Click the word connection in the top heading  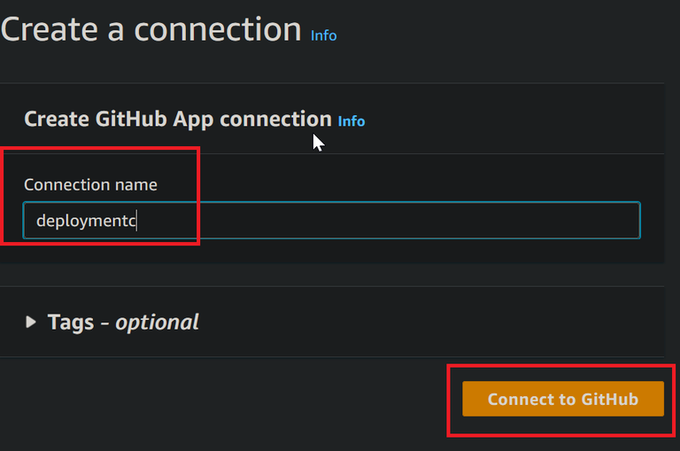pyautogui.click(x=218, y=29)
